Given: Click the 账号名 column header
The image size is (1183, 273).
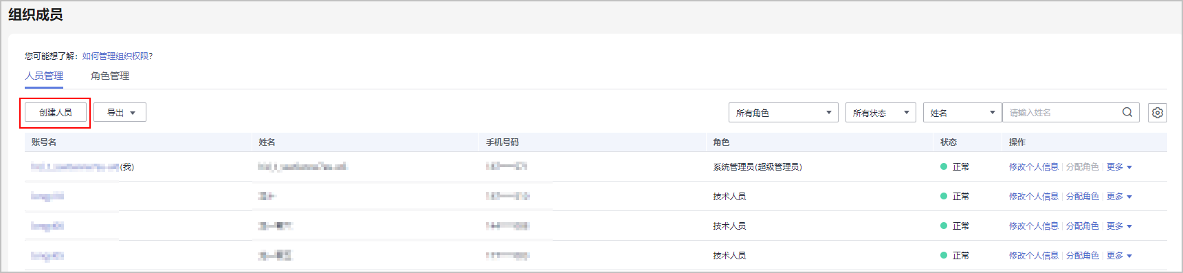Looking at the screenshot, I should point(44,142).
